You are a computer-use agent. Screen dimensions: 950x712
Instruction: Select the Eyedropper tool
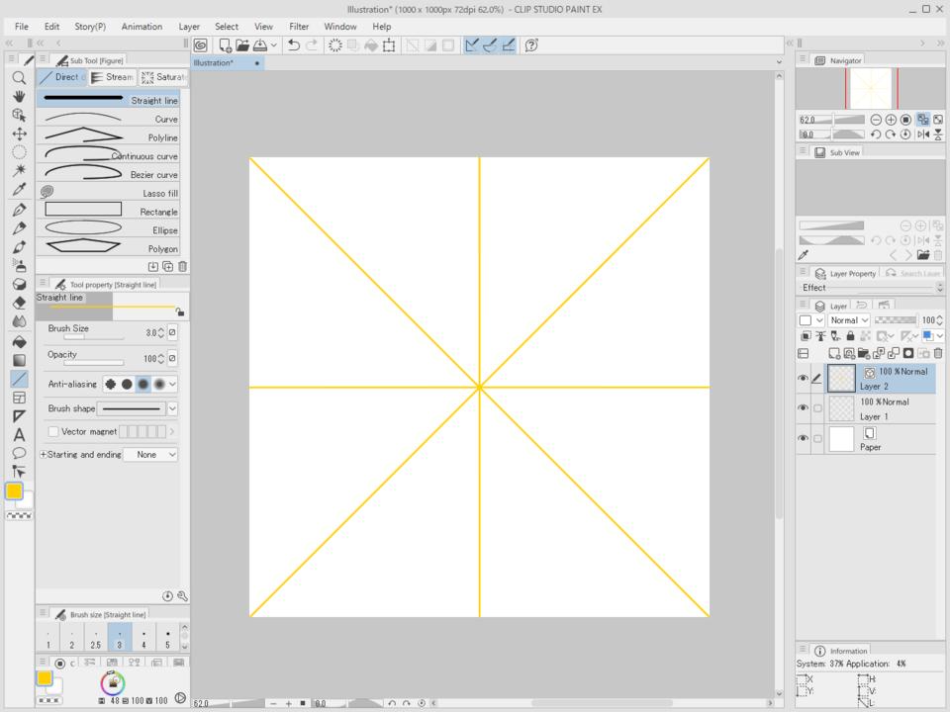coord(19,190)
